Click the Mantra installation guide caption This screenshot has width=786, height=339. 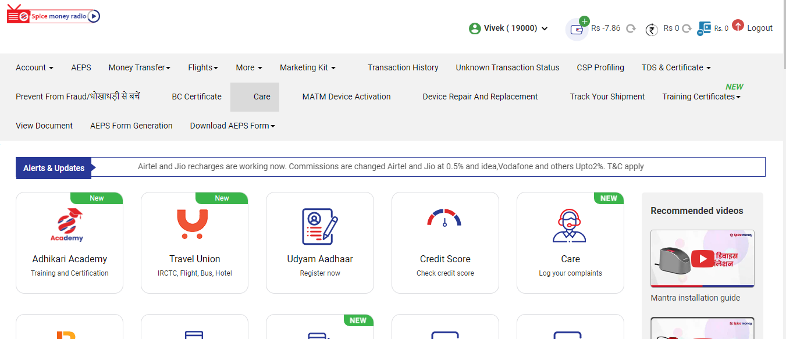(x=695, y=298)
